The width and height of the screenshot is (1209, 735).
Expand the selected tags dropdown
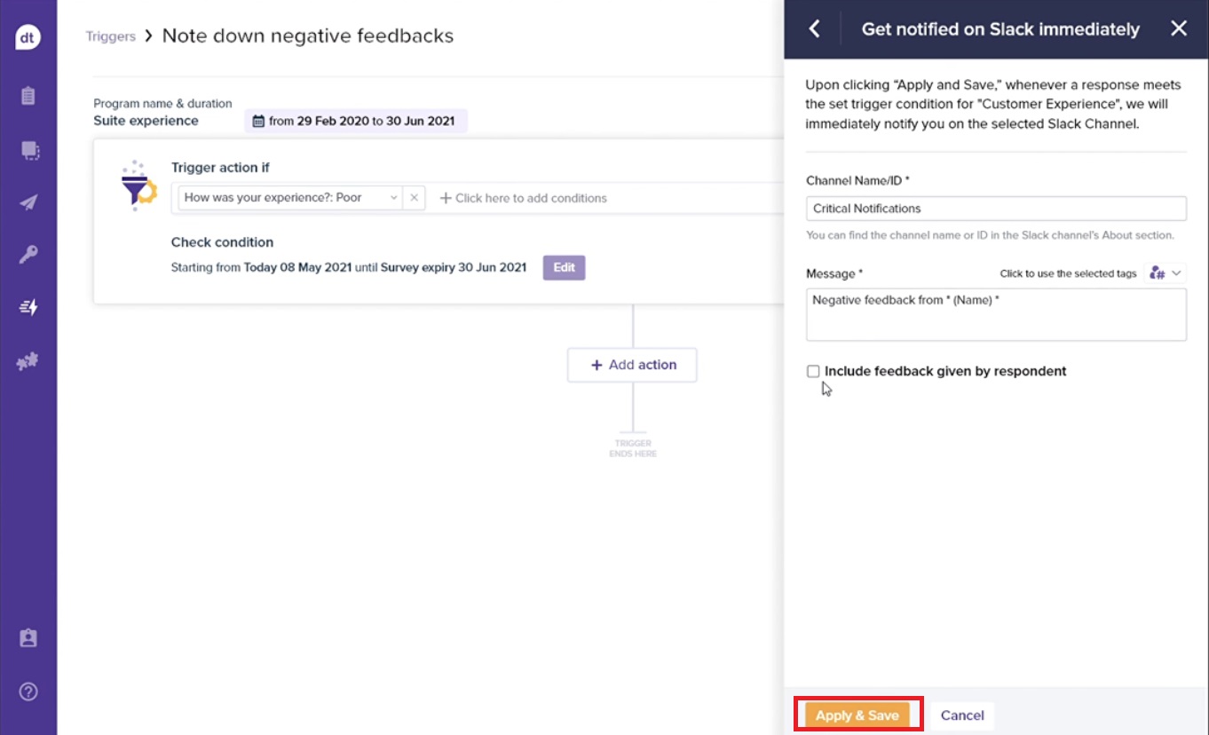point(1166,273)
